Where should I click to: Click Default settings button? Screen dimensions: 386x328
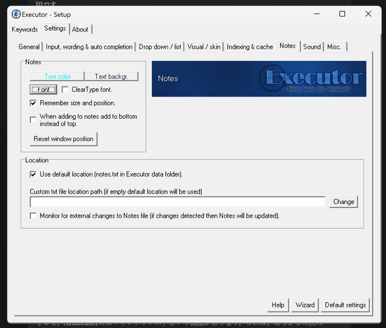pyautogui.click(x=345, y=305)
